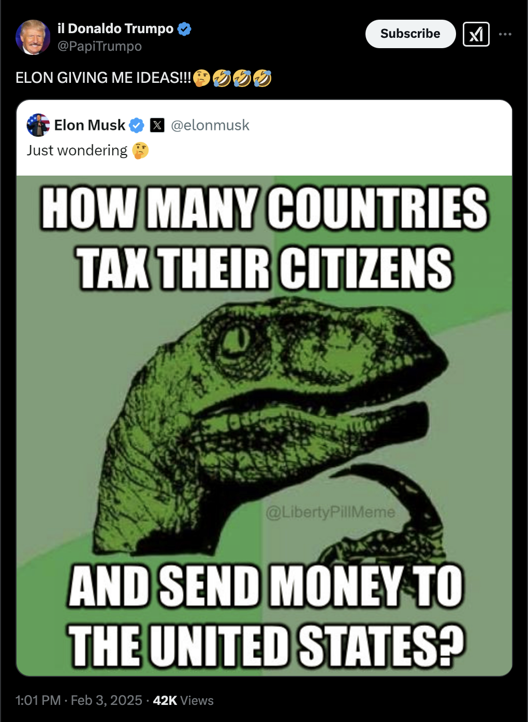This screenshot has width=528, height=722.
Task: Click the 1:01 PM timestamp
Action: [38, 700]
